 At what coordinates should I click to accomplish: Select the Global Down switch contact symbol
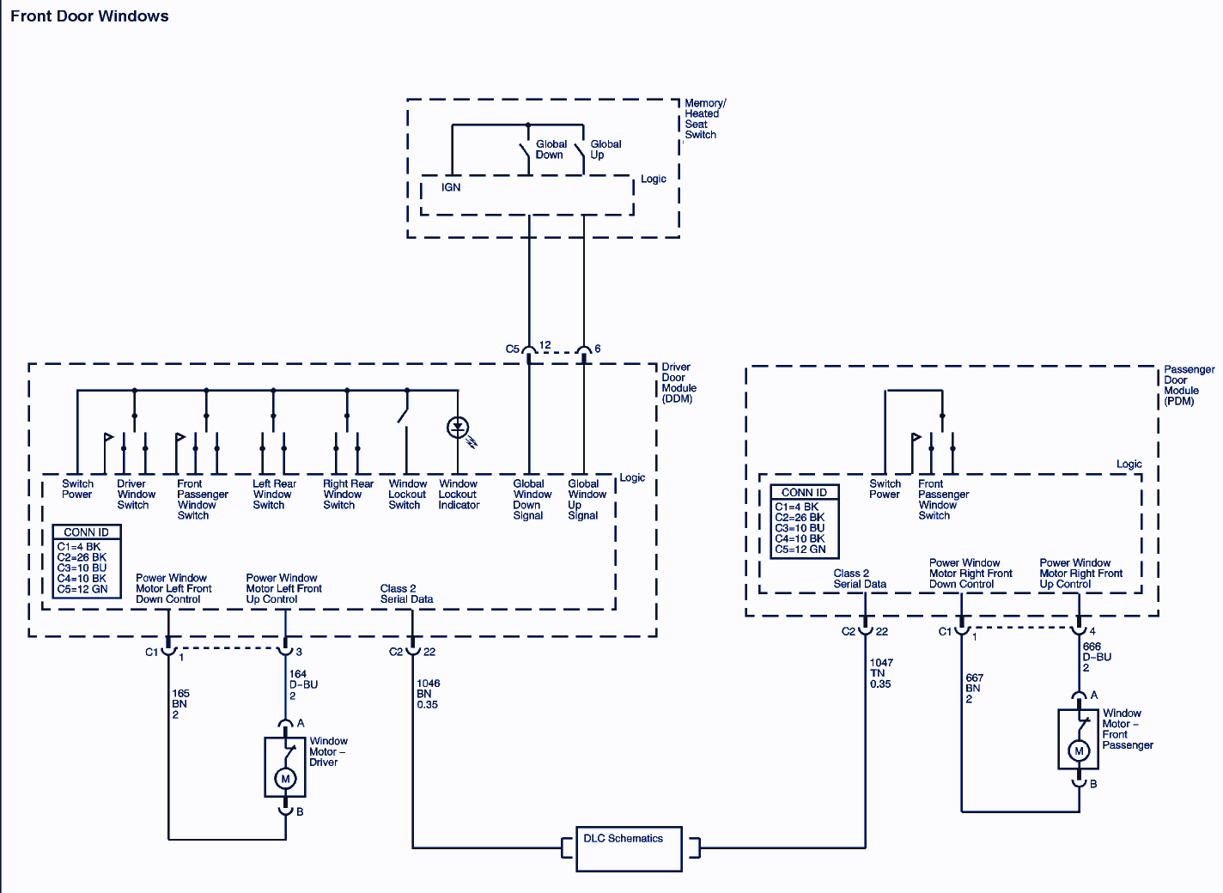(x=525, y=152)
